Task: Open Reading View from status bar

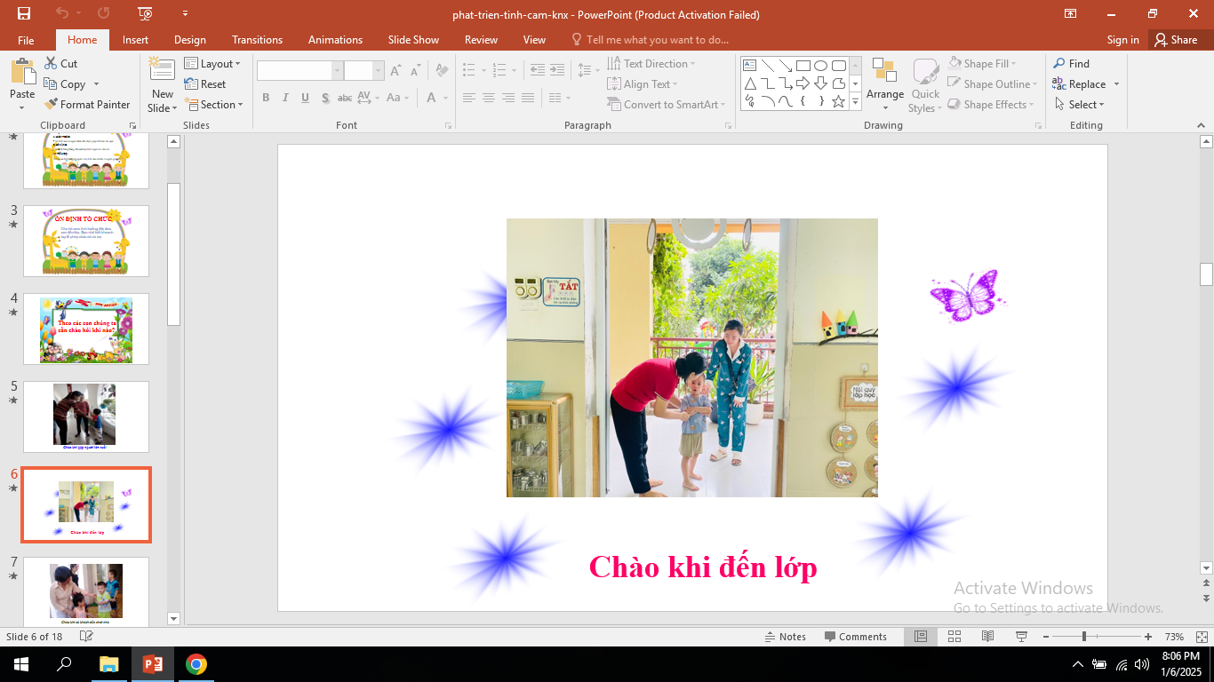Action: (x=987, y=637)
